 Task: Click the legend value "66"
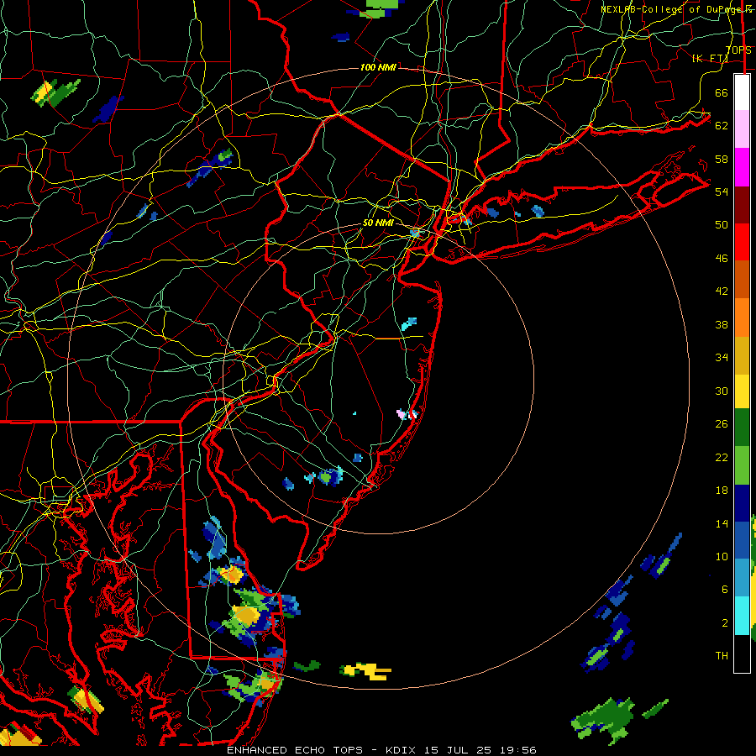click(722, 92)
